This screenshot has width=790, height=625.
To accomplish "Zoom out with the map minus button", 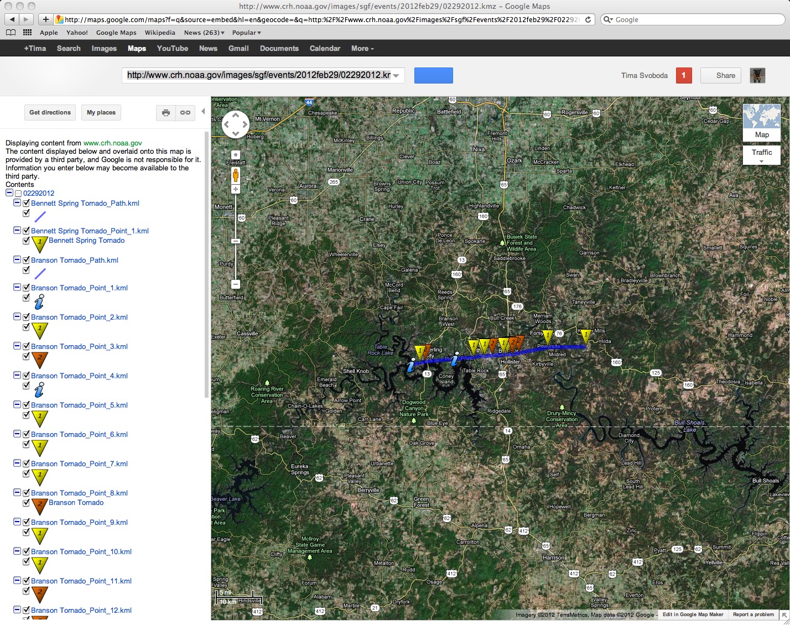I will [x=236, y=284].
